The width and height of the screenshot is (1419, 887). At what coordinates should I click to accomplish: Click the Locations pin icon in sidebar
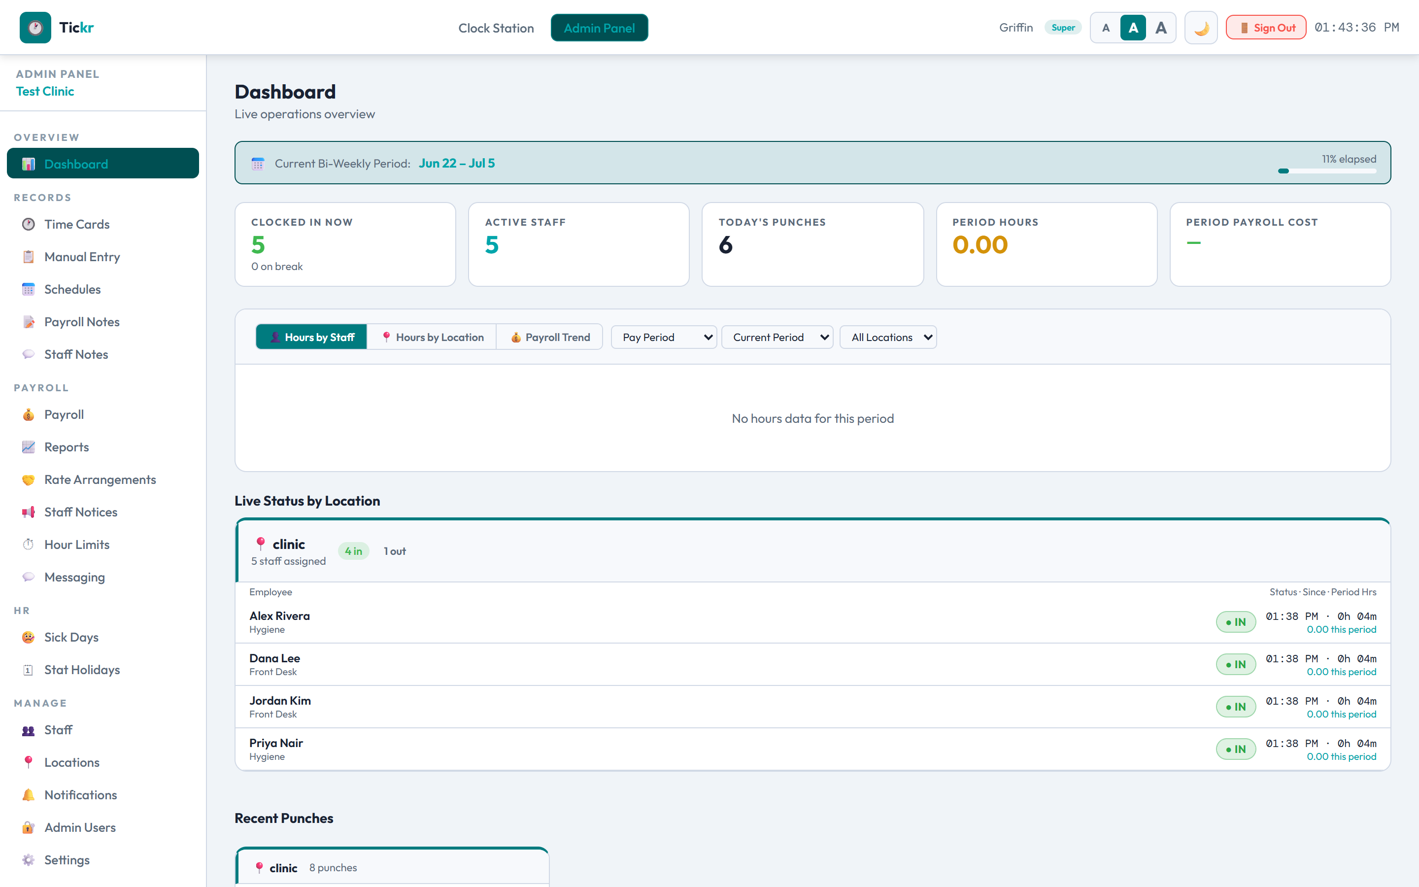[x=28, y=763]
